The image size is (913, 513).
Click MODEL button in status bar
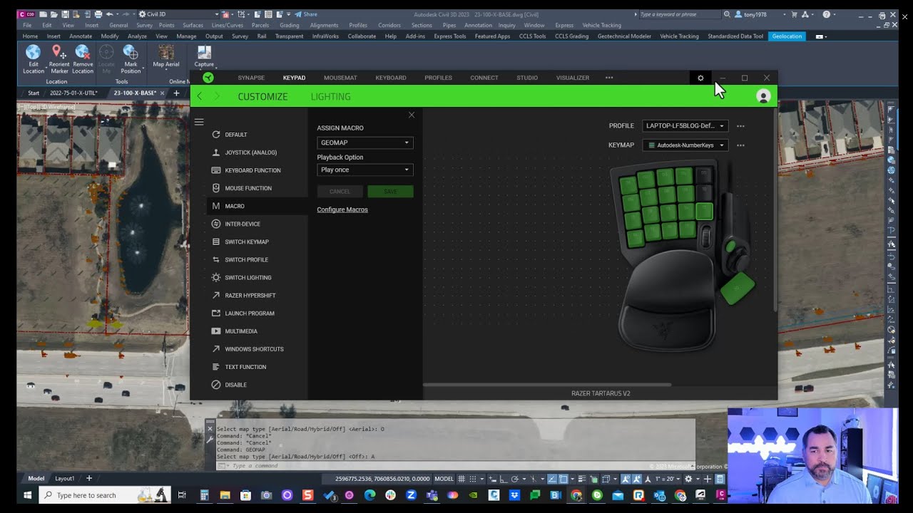pos(444,479)
